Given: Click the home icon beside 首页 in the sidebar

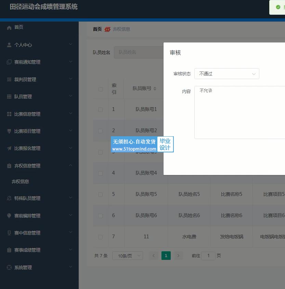Looking at the screenshot, I should [x=9, y=28].
